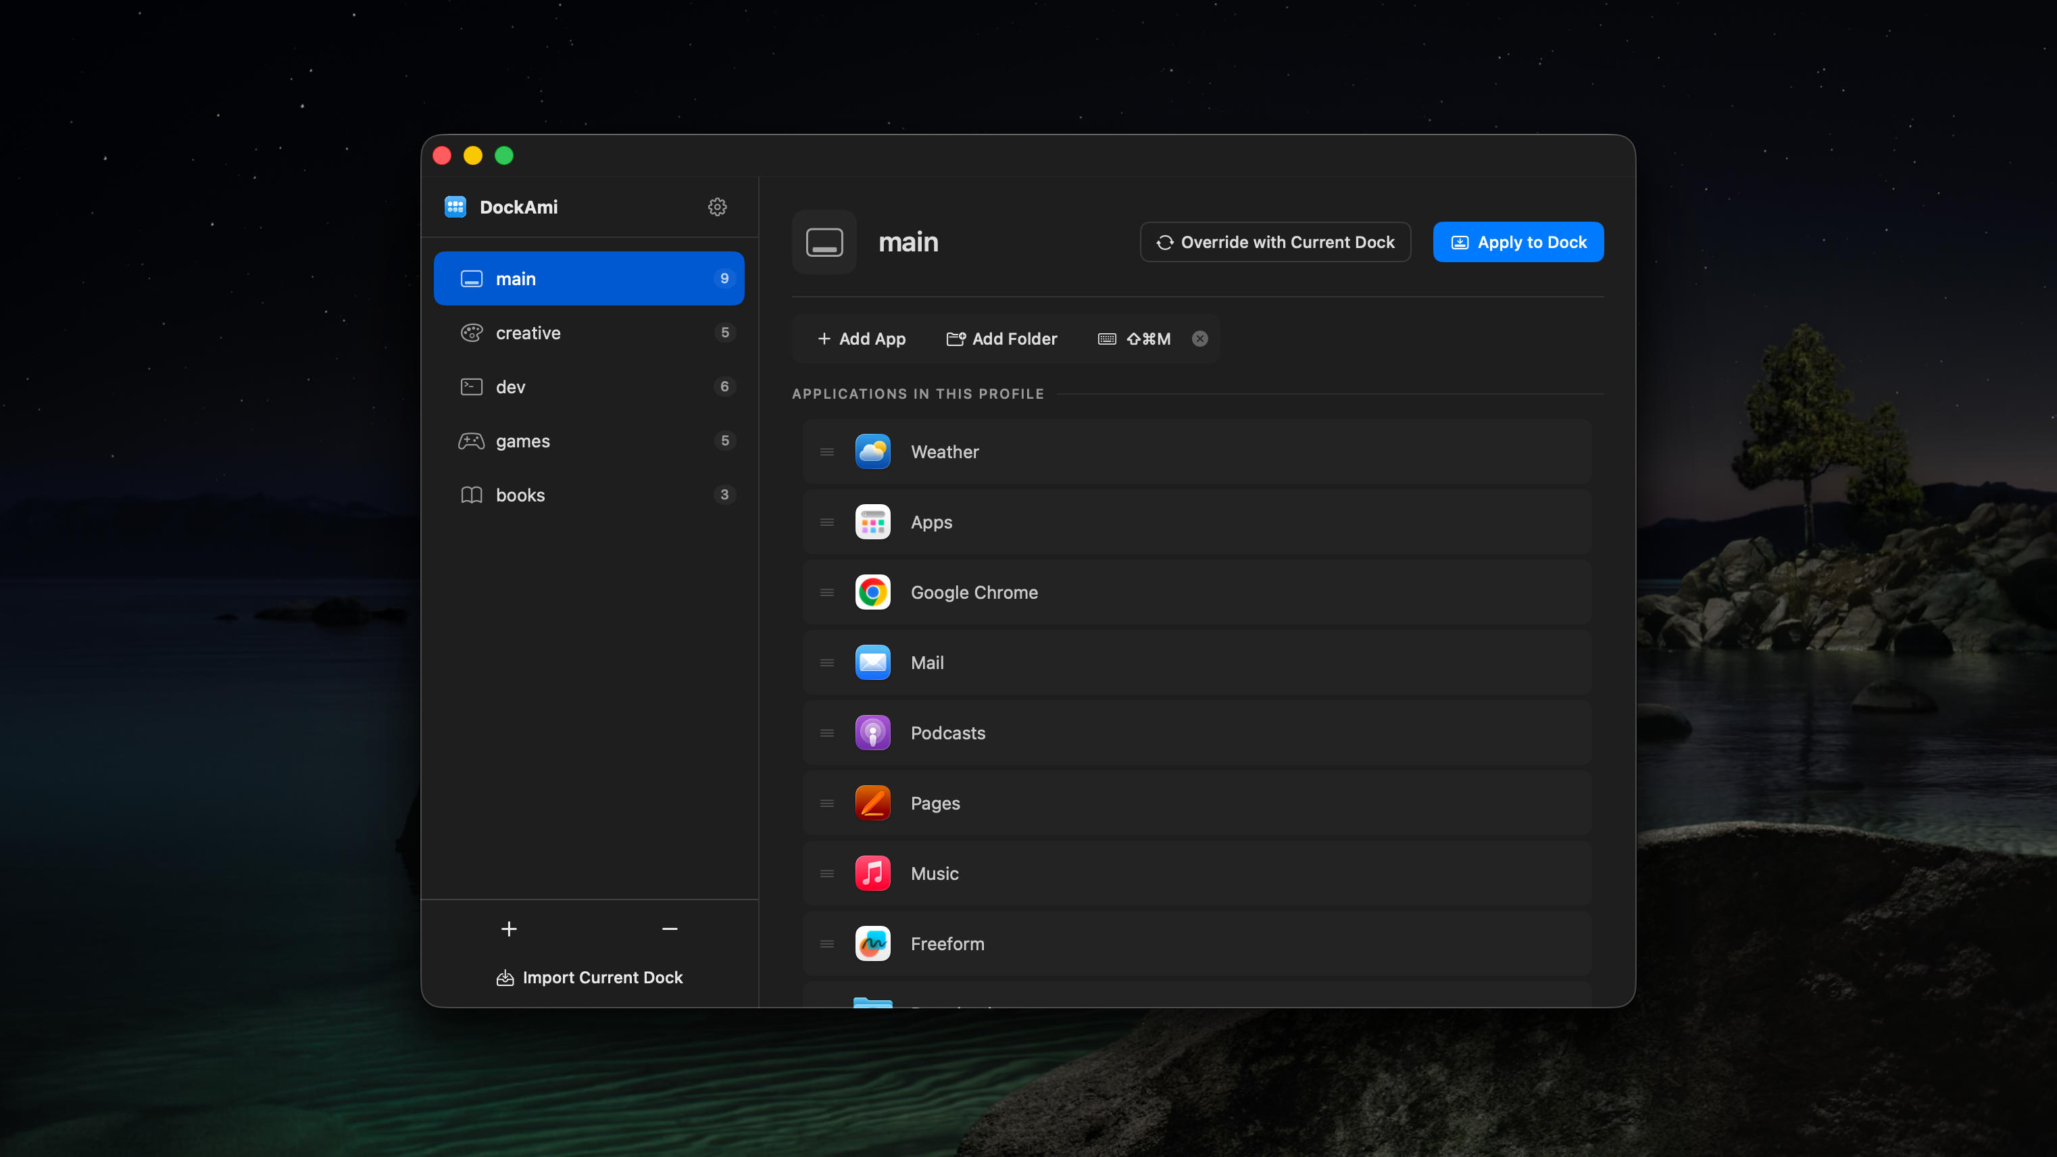Click the Pages app icon
This screenshot has width=2057, height=1157.
872,804
